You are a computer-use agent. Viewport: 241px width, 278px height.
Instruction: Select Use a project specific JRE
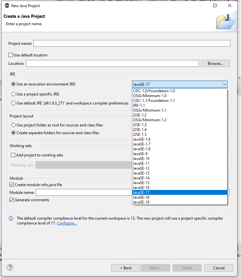coord(14,94)
